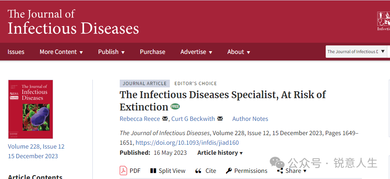
Task: Click the journal cover thumbnail
Action: point(30,109)
